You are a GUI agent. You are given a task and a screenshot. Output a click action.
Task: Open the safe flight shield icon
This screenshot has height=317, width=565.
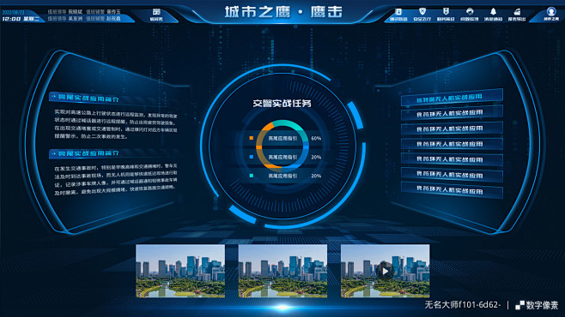coord(422,12)
